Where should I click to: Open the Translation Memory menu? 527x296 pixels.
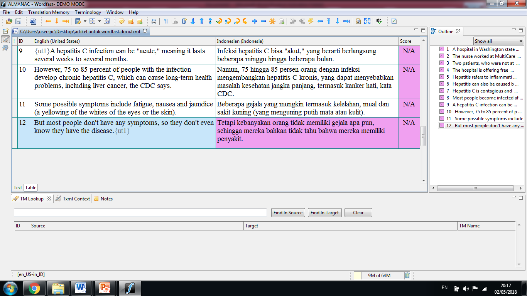pos(49,12)
